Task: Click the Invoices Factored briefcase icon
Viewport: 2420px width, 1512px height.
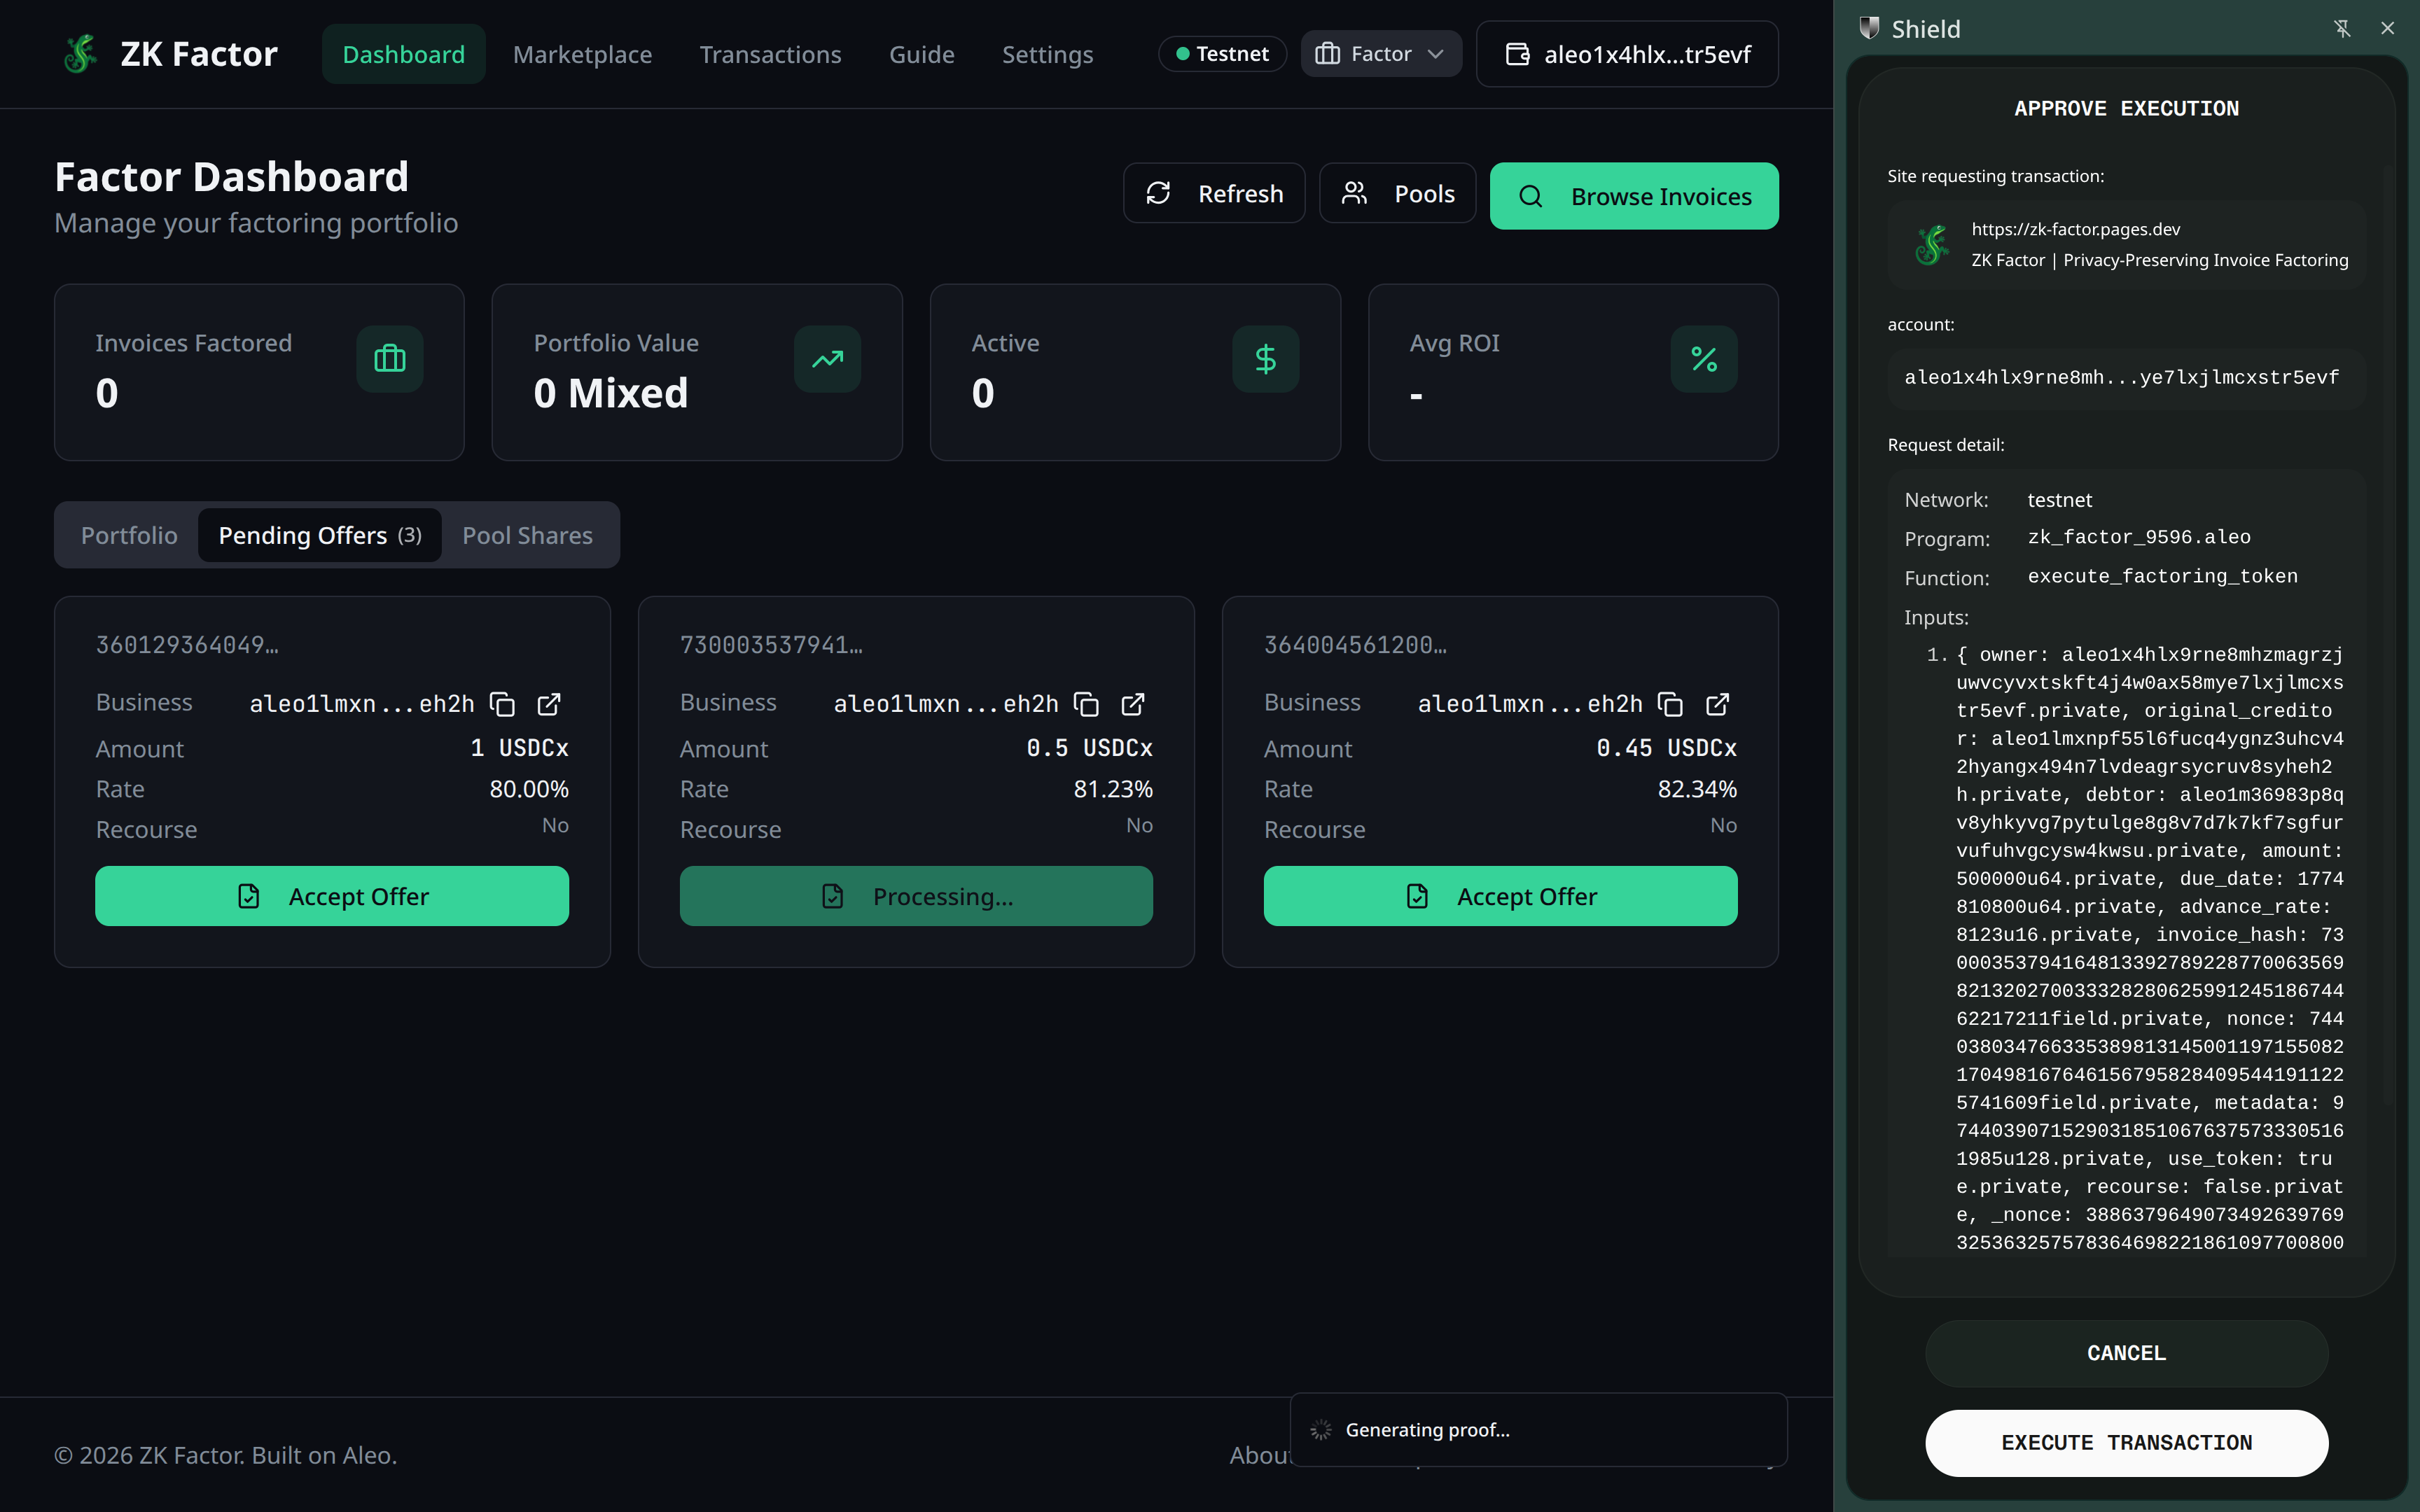Action: tap(389, 359)
